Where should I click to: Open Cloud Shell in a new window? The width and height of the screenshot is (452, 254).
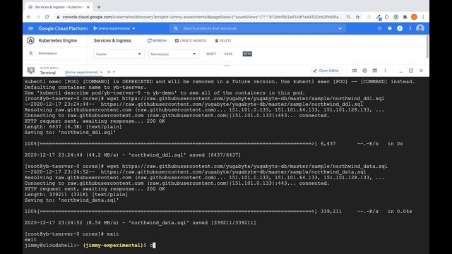411,71
